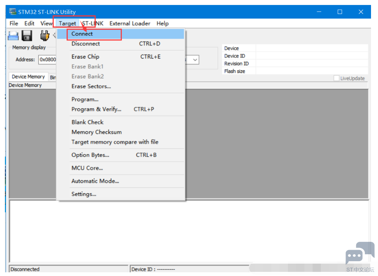Select Program & Verify... menu item
378x276 pixels.
click(x=121, y=109)
